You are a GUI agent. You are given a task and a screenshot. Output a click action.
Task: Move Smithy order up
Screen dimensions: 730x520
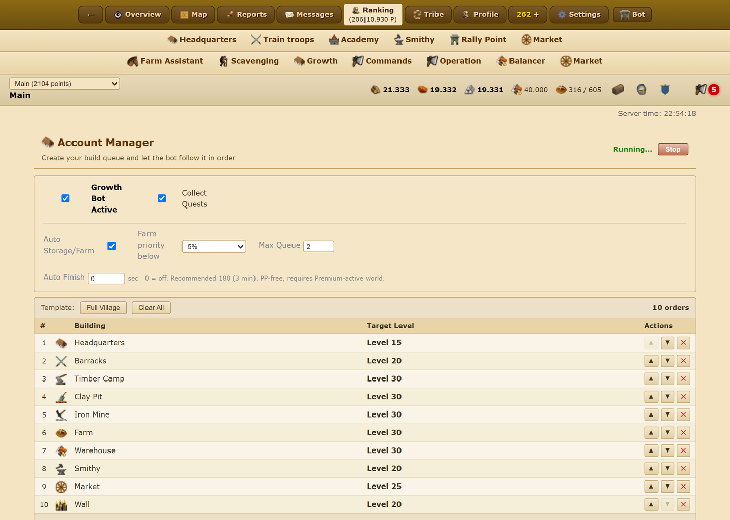coord(651,468)
